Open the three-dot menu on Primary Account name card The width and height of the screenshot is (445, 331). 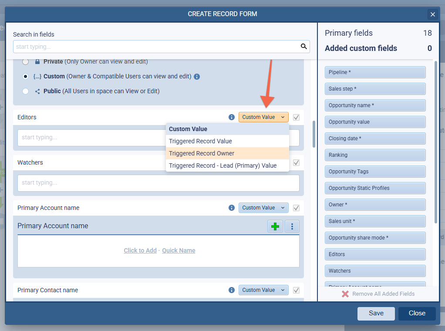(292, 226)
